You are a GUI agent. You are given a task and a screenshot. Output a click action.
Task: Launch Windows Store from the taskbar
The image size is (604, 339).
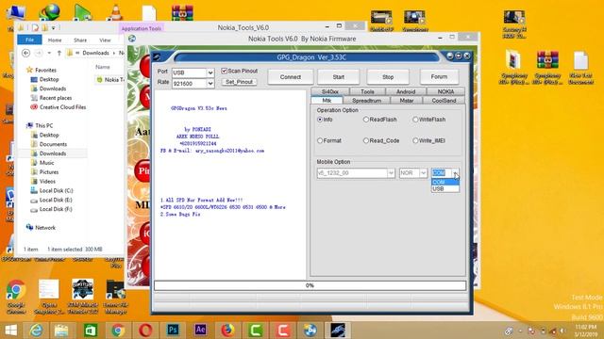(x=91, y=331)
